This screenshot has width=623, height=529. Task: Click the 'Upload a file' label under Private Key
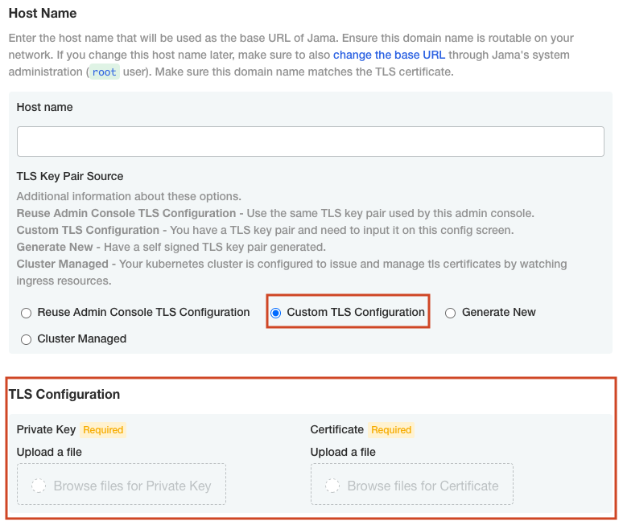[49, 452]
